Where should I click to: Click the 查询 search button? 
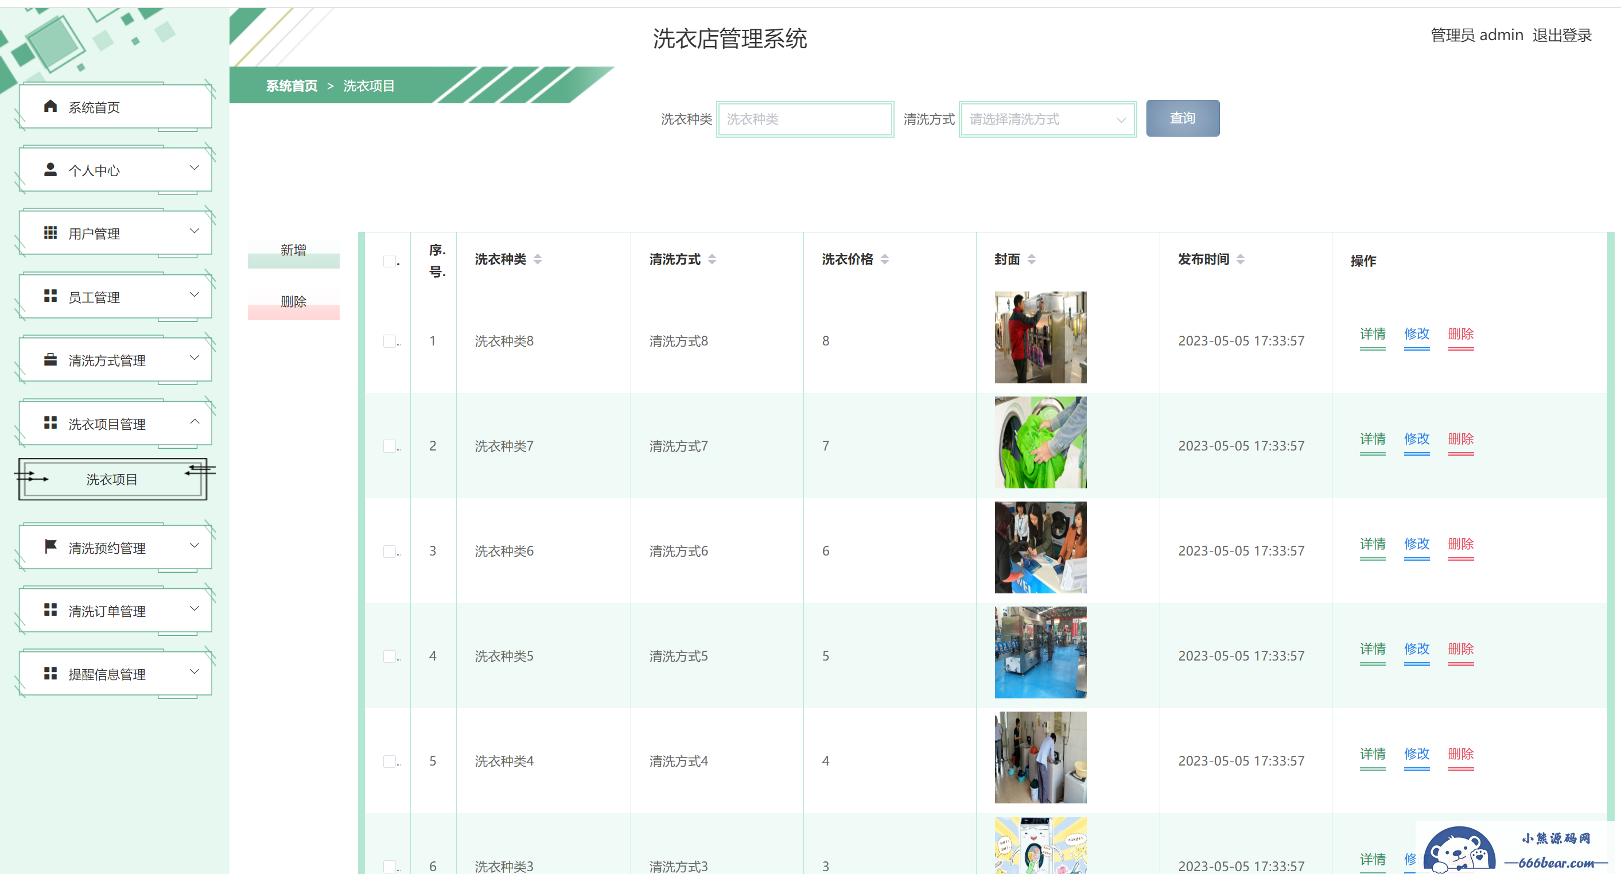[1183, 118]
